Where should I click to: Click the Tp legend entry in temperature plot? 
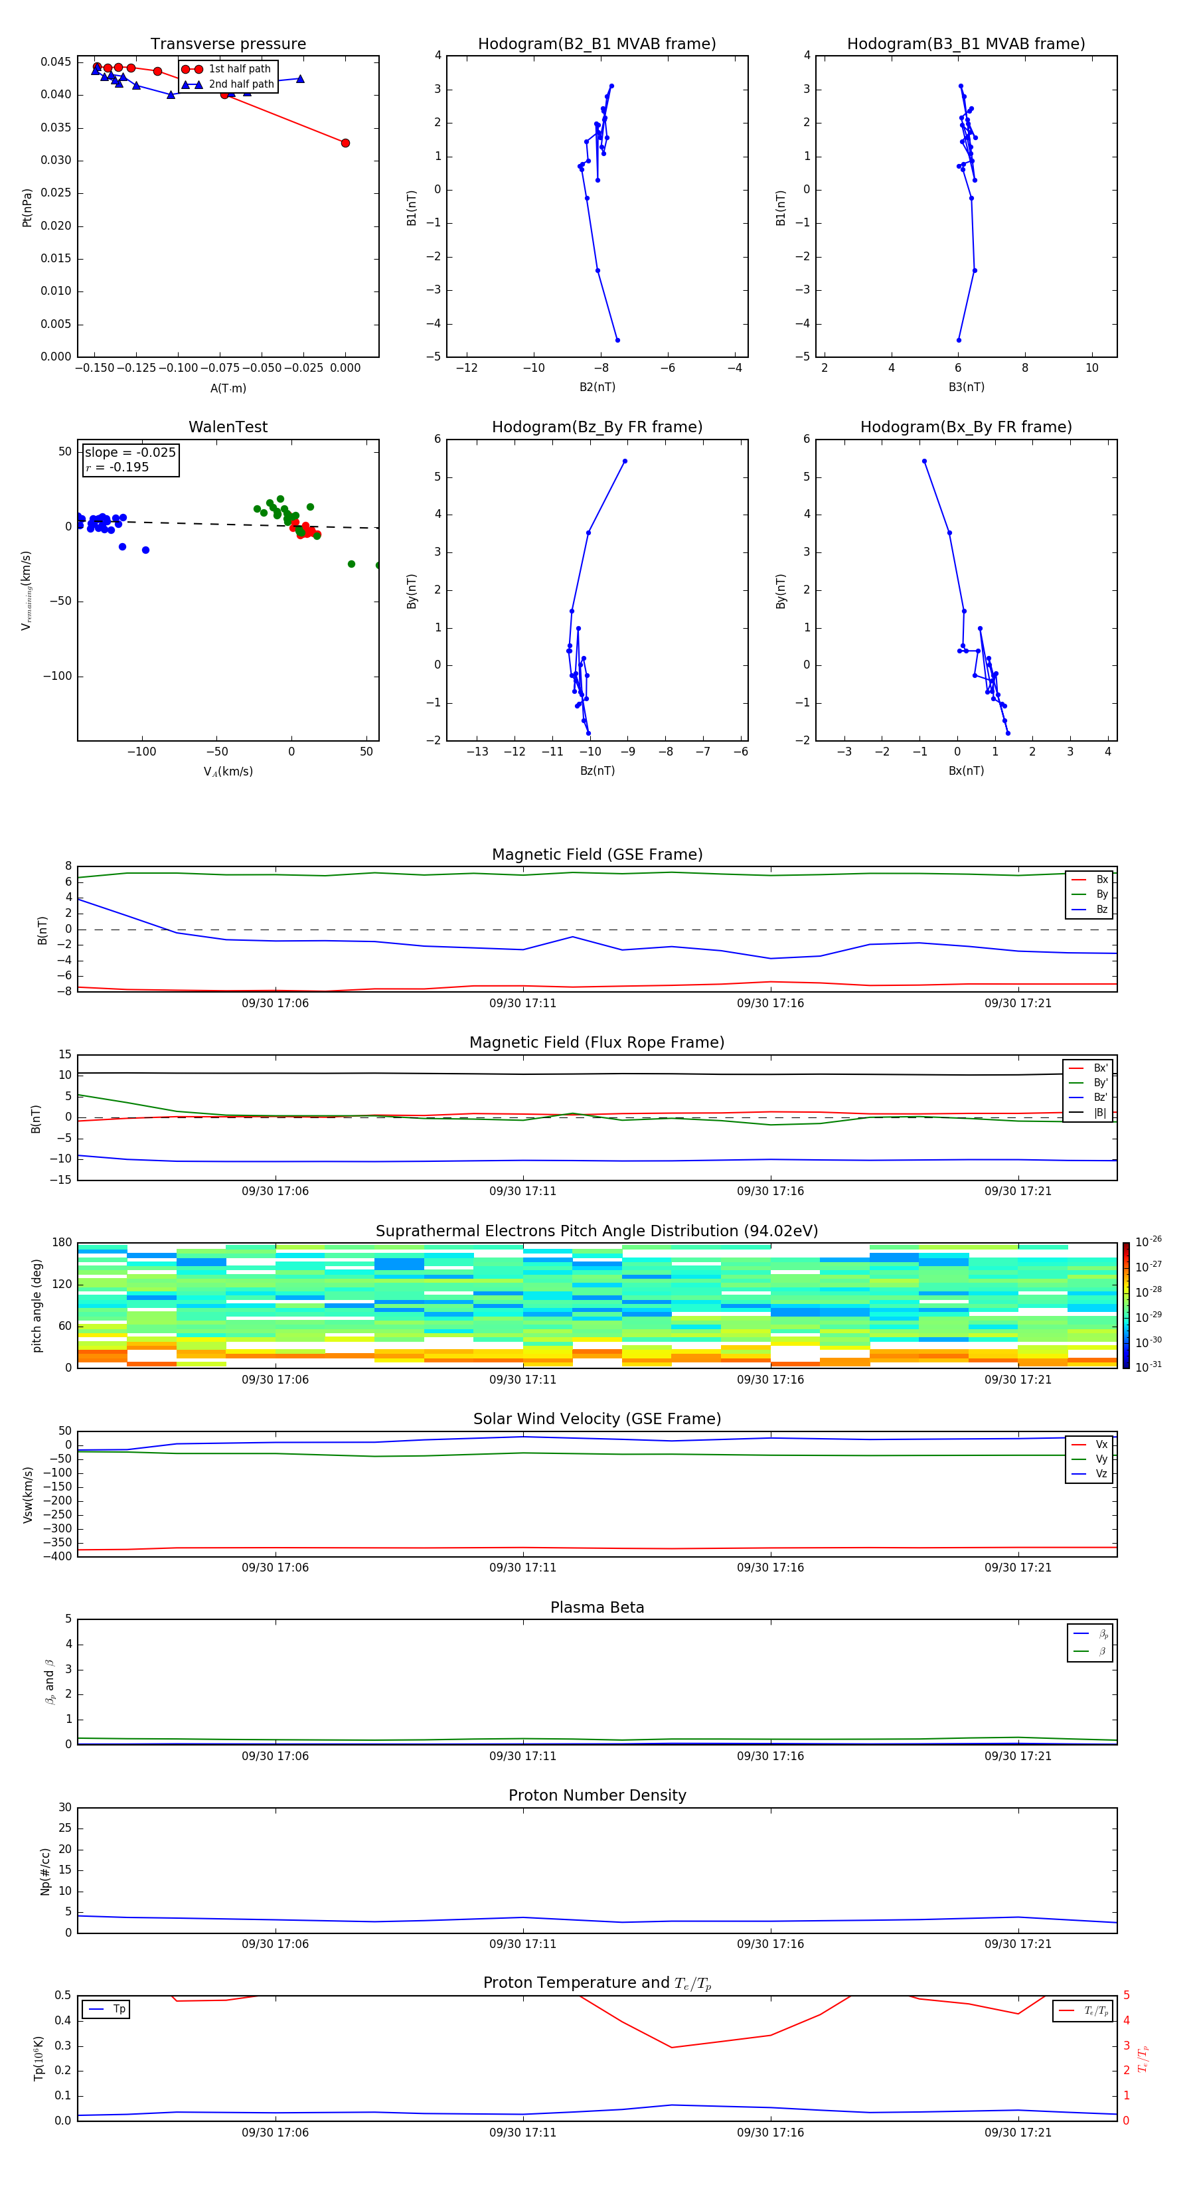coord(107,2009)
